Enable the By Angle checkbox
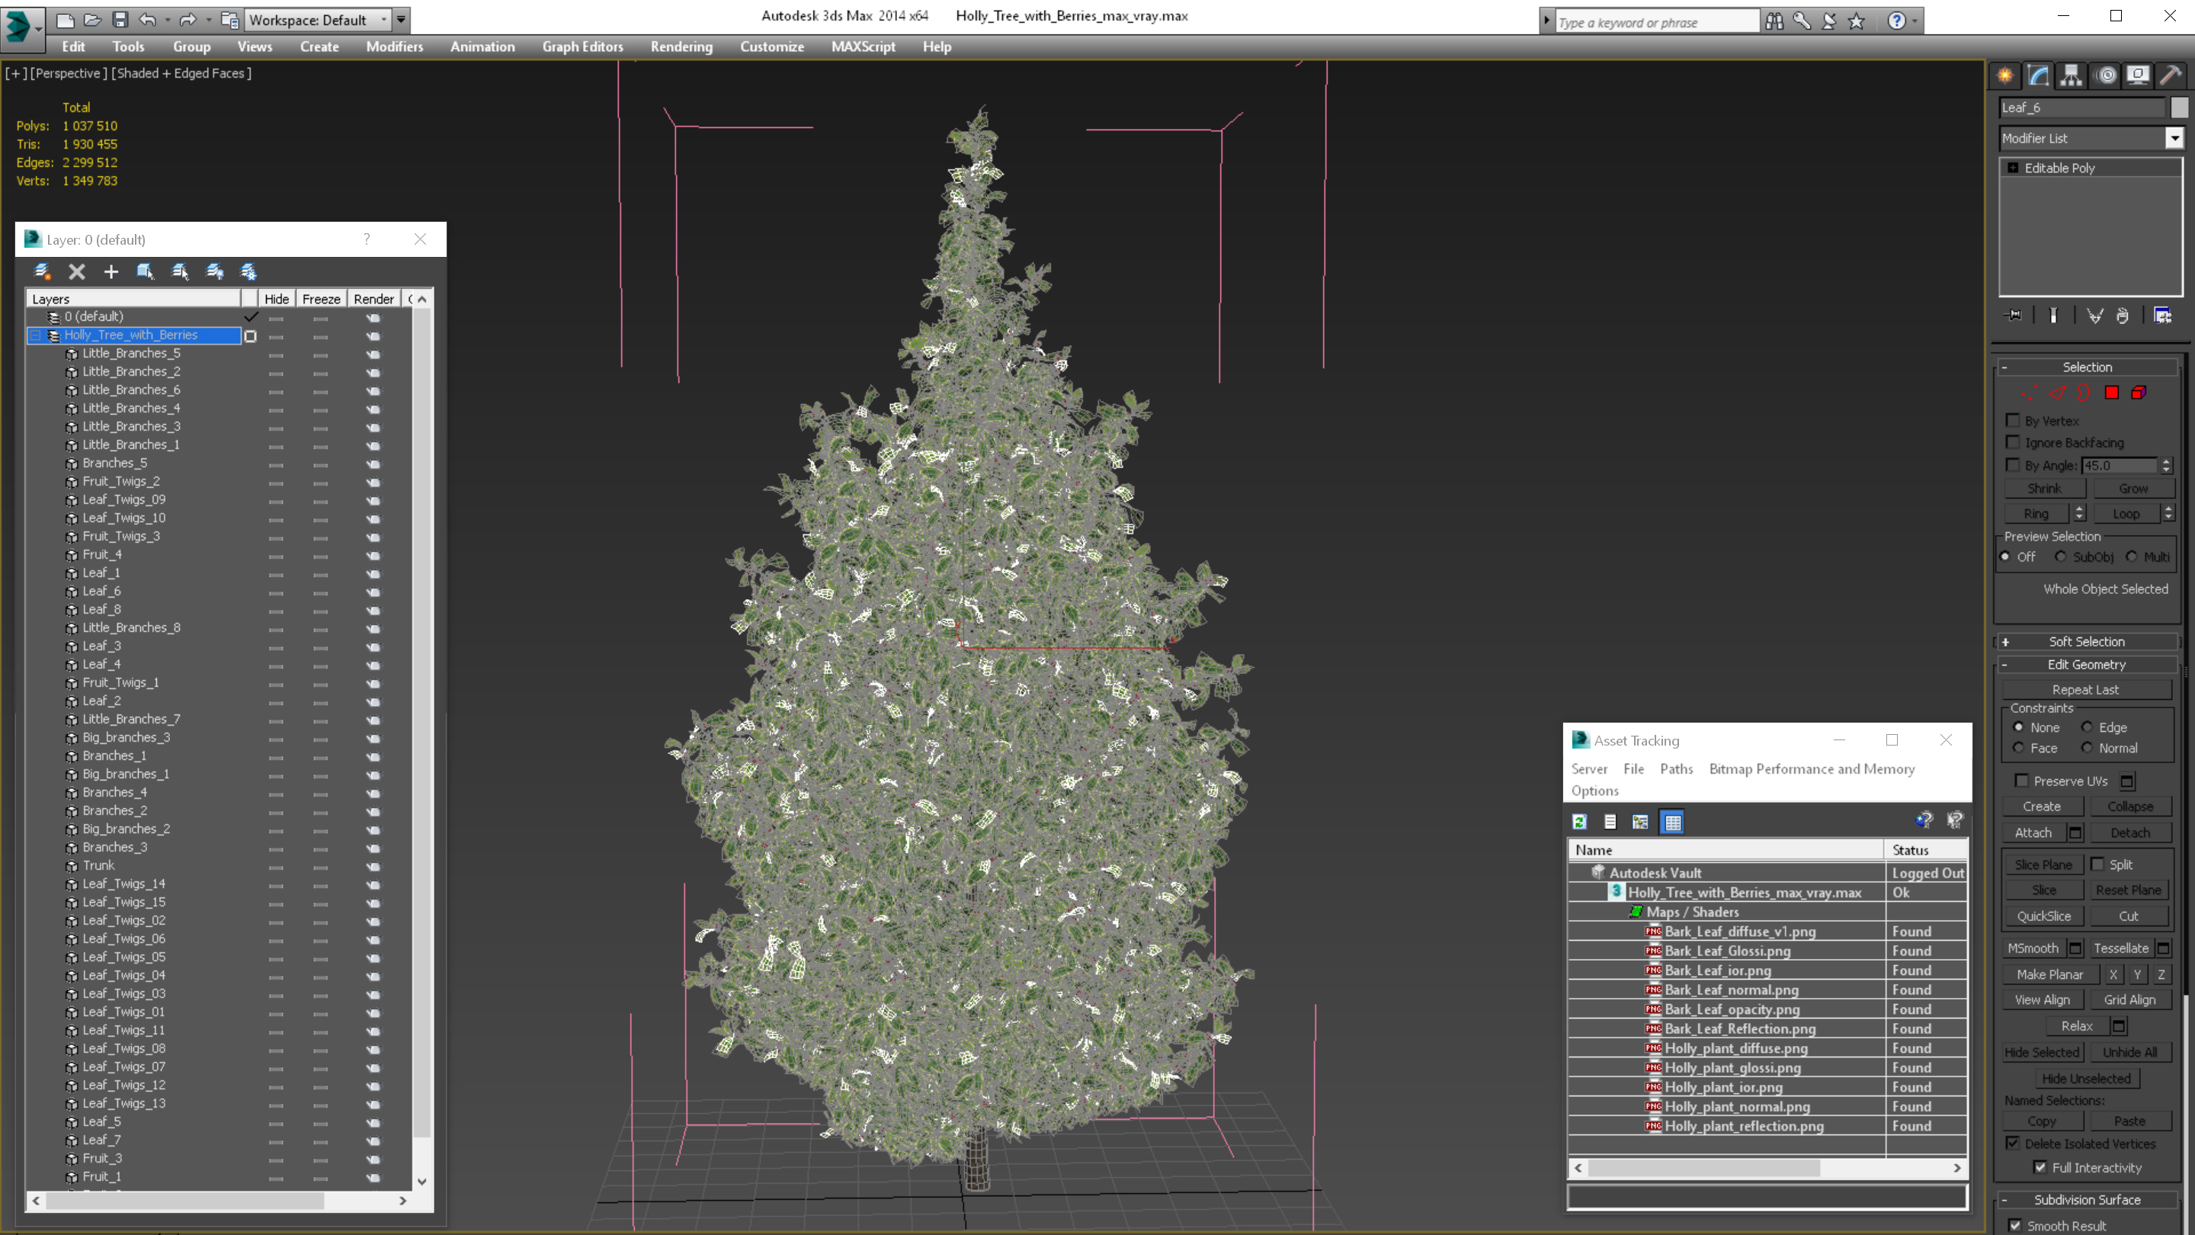The image size is (2195, 1235). point(2013,464)
